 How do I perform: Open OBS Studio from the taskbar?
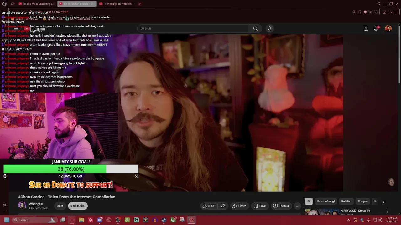[x=118, y=220]
